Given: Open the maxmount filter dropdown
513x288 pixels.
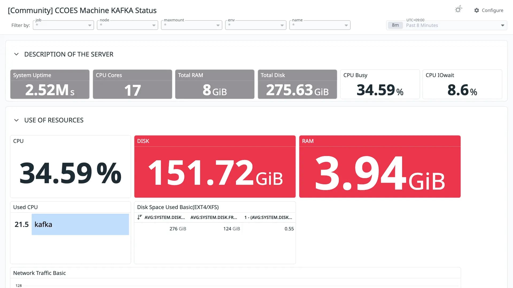Looking at the screenshot, I should (192, 25).
